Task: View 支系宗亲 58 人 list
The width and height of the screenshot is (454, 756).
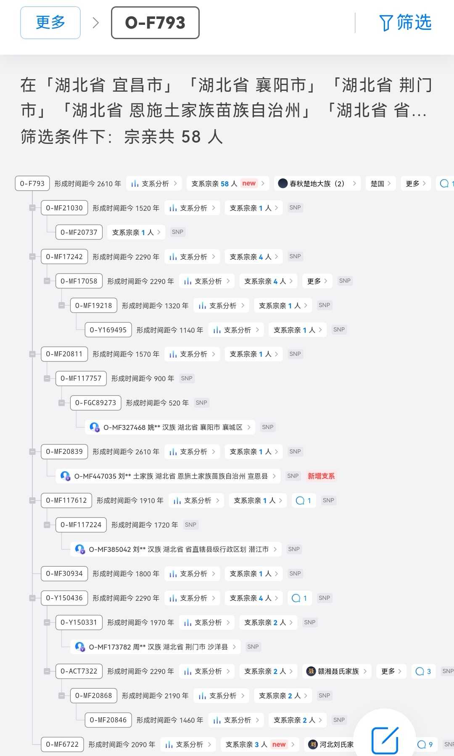Action: click(x=227, y=183)
